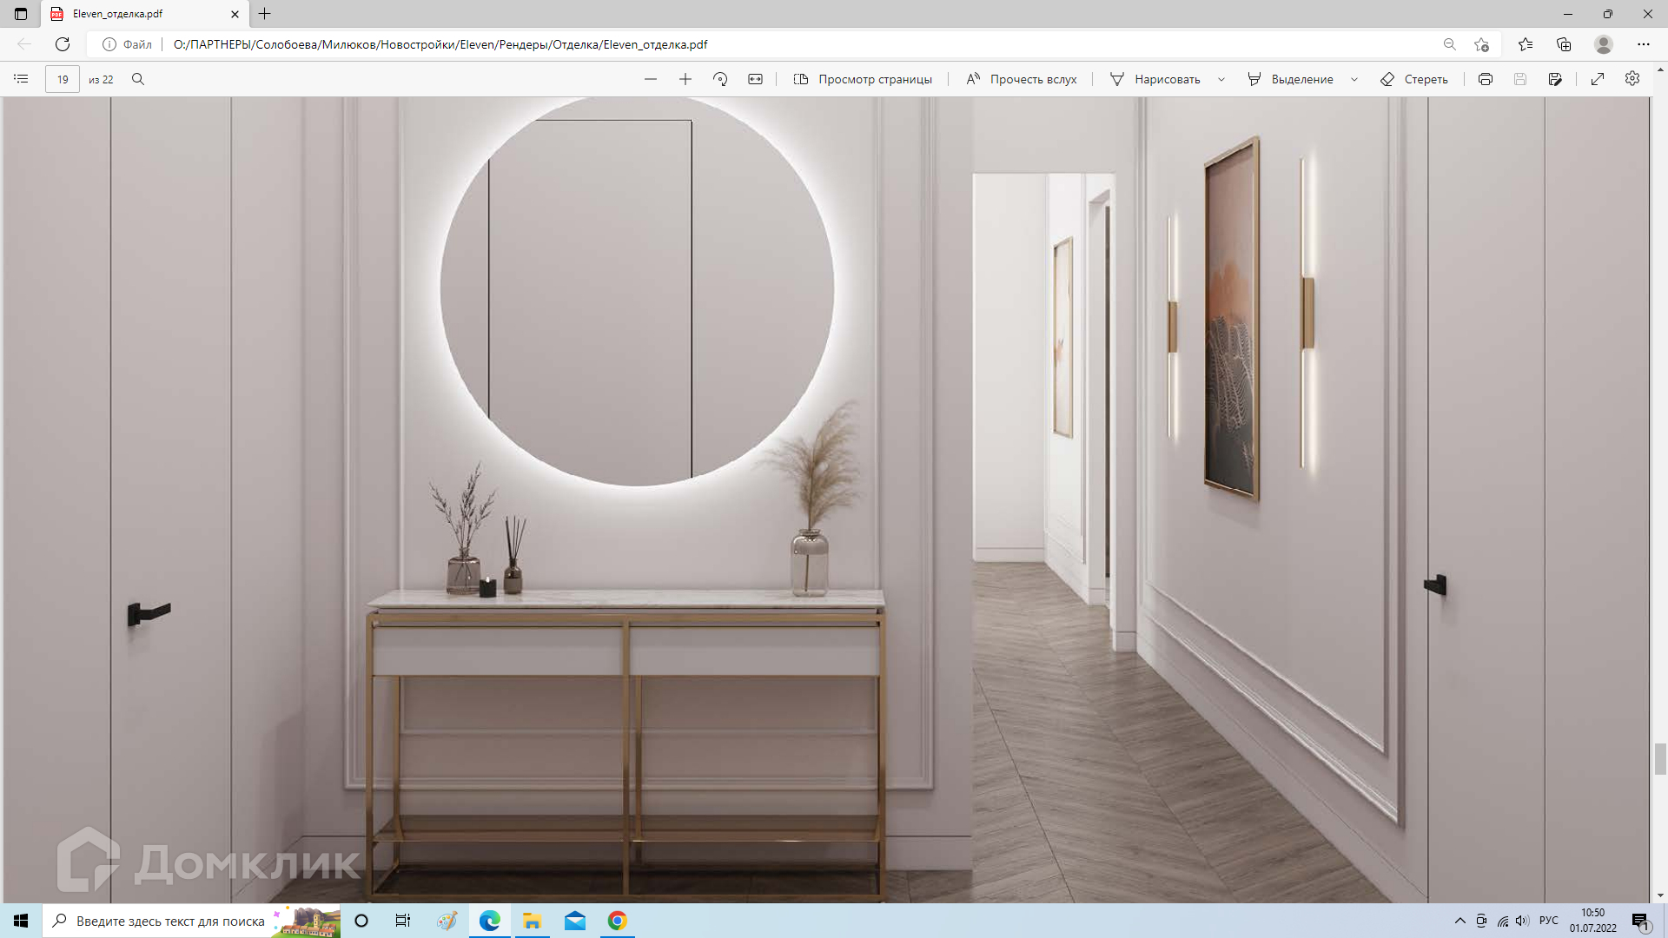Toggle the Выделение highlight tool
The width and height of the screenshot is (1668, 938).
coord(1290,79)
